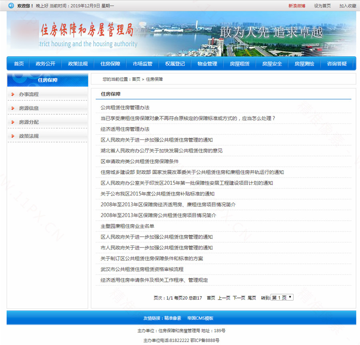
Task: Click 下一页 pagination link
Action: click(x=239, y=298)
